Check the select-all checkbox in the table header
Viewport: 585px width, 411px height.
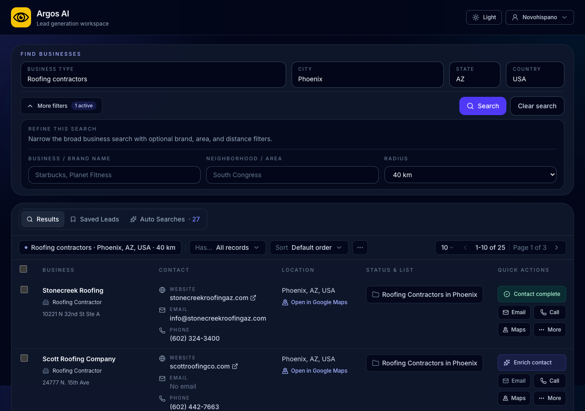(23, 269)
